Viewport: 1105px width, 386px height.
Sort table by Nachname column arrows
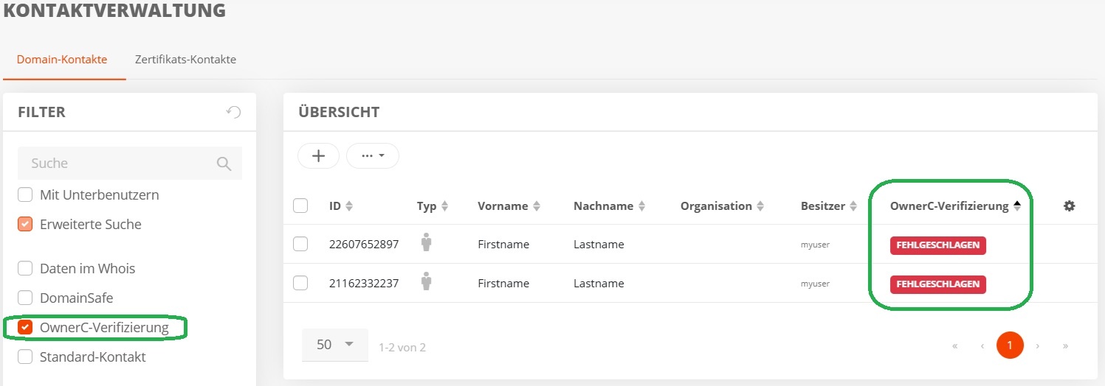click(x=641, y=206)
